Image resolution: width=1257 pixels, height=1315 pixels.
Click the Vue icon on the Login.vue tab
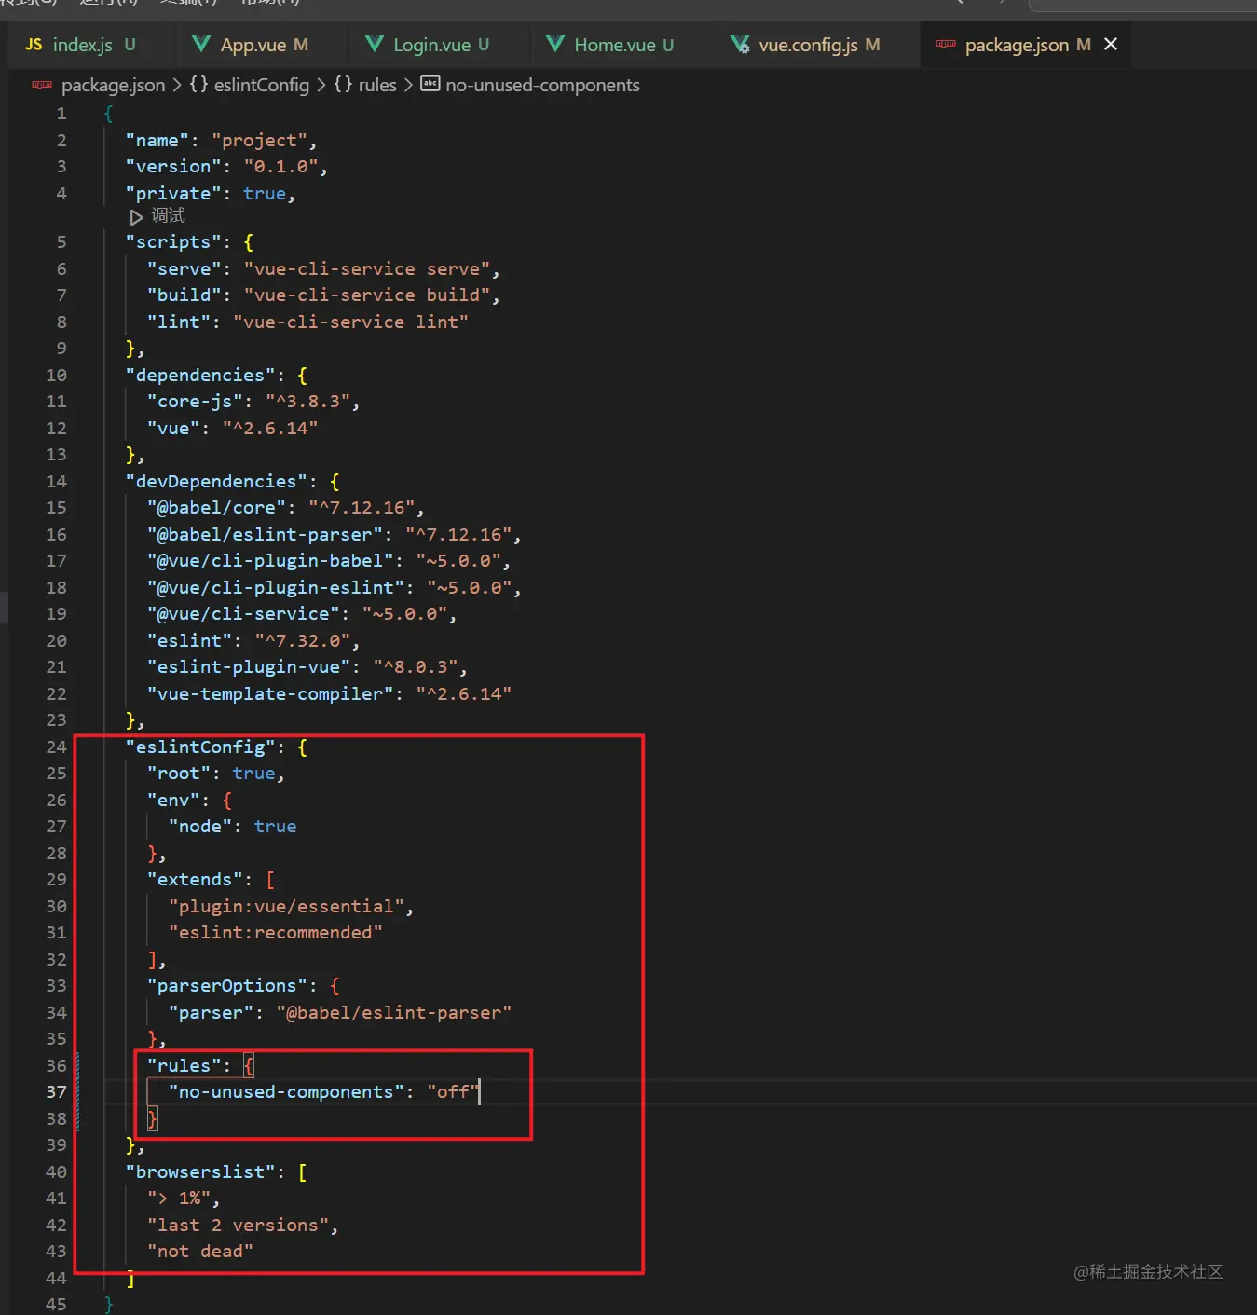[x=374, y=44]
